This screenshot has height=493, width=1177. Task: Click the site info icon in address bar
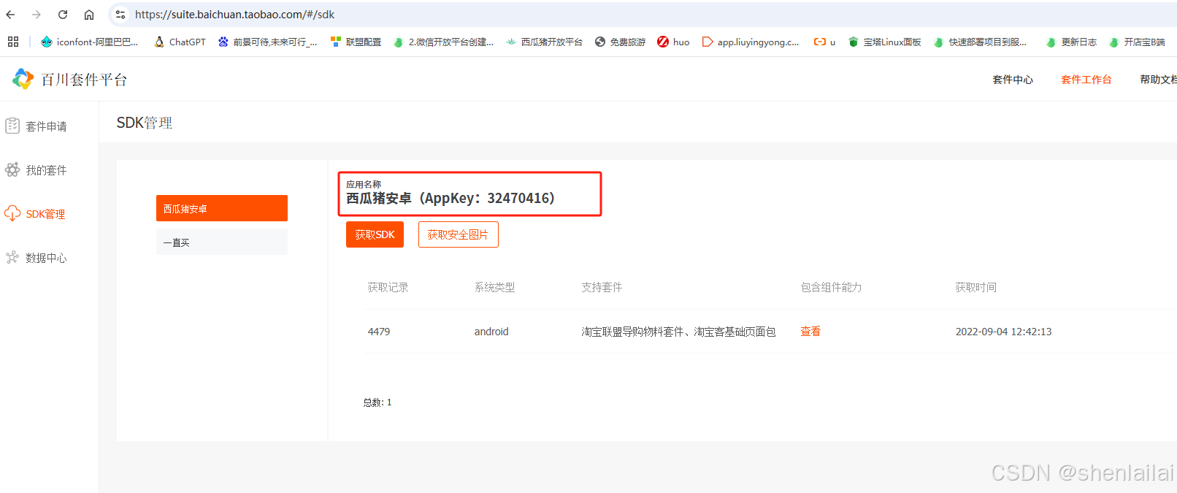[x=120, y=15]
